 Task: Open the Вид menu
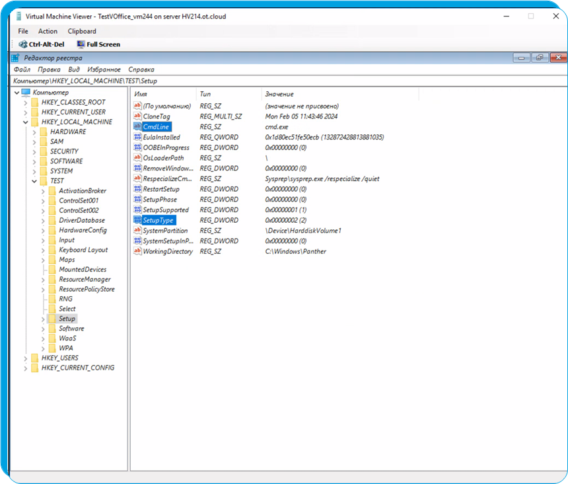[74, 69]
